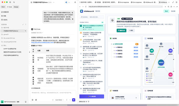Expand the 关键球员 tree node
This screenshot has width=179, height=106.
(x=114, y=54)
